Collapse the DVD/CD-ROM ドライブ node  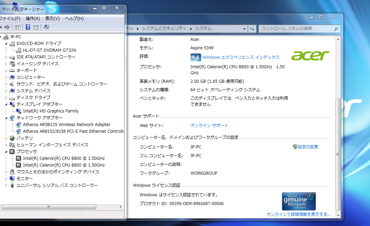6,44
